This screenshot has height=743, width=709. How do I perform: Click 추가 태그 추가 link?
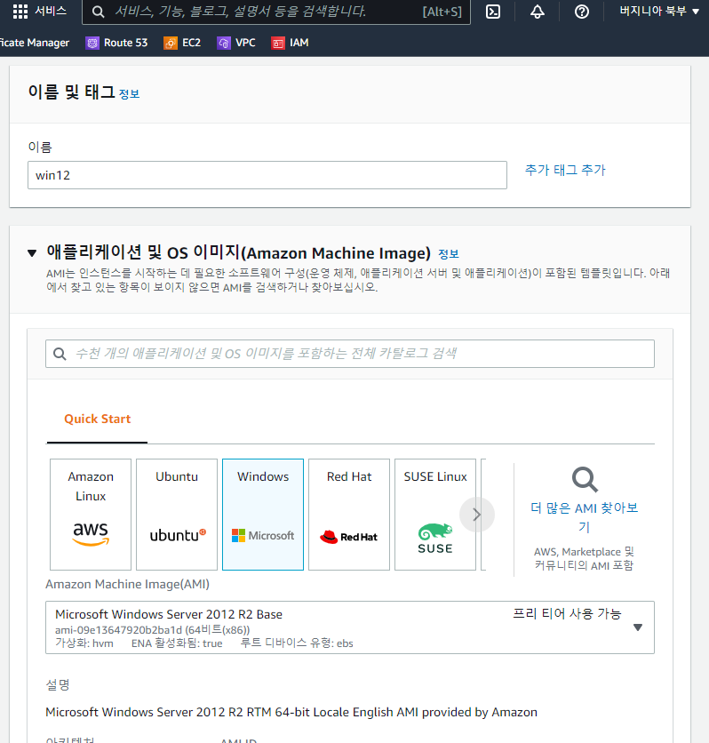(x=565, y=170)
